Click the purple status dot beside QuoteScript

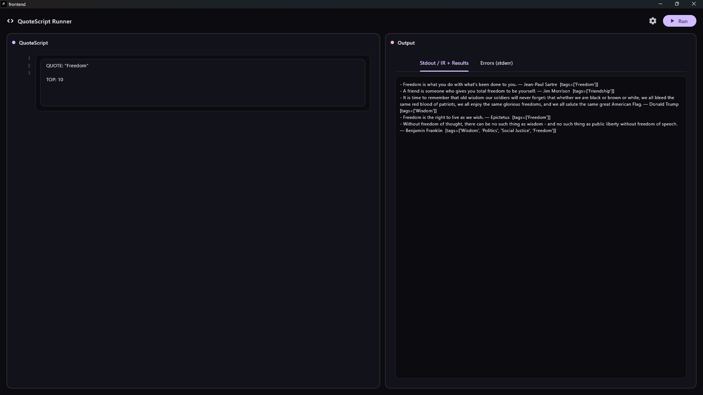[x=14, y=42]
